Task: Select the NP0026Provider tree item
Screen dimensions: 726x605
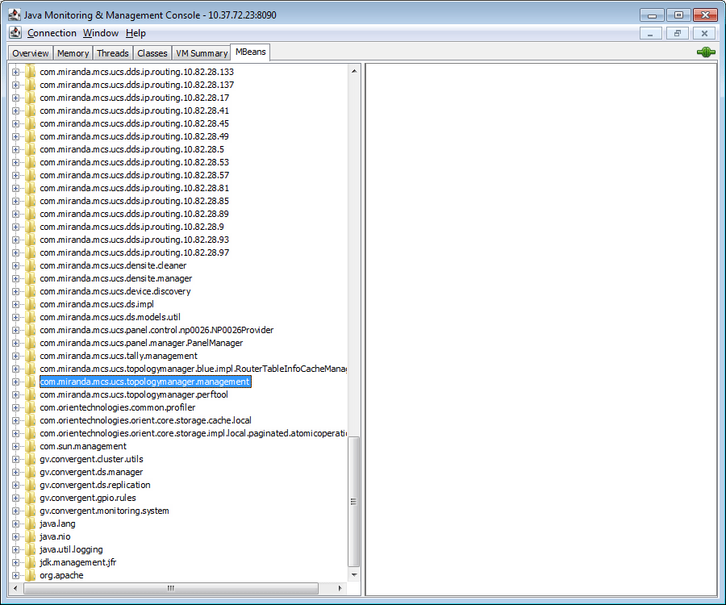Action: [156, 330]
